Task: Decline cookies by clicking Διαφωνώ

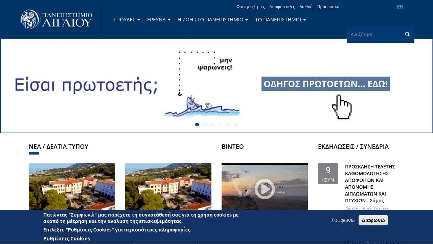Action: pos(373,220)
